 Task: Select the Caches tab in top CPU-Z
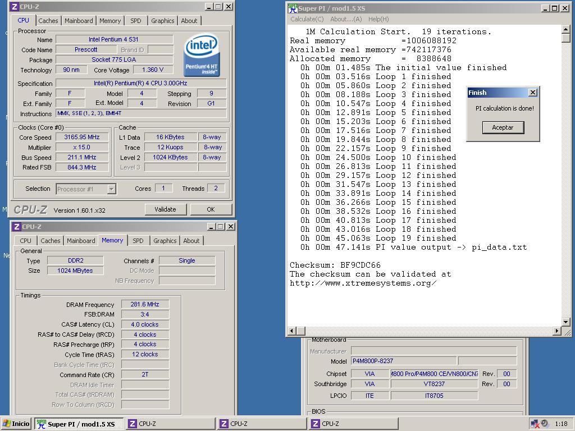point(48,21)
